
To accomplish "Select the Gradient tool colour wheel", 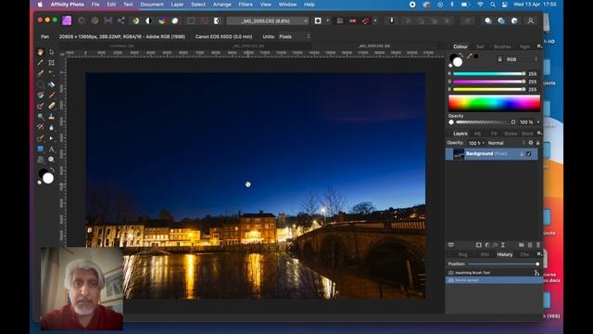I will pyautogui.click(x=41, y=95).
